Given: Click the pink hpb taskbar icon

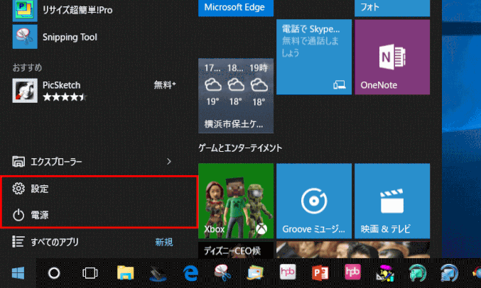Looking at the screenshot, I should pos(352,272).
